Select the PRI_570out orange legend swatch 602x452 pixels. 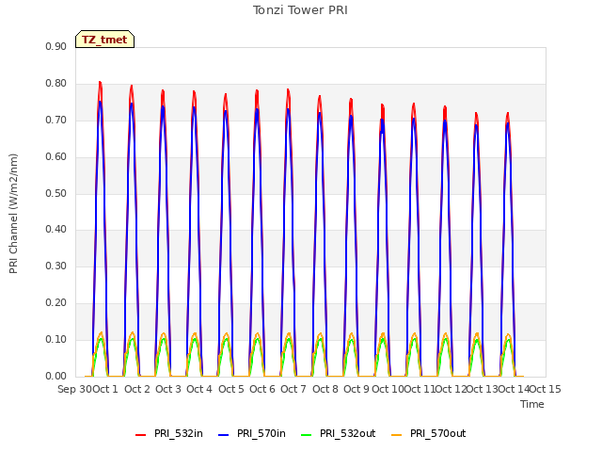click(397, 434)
